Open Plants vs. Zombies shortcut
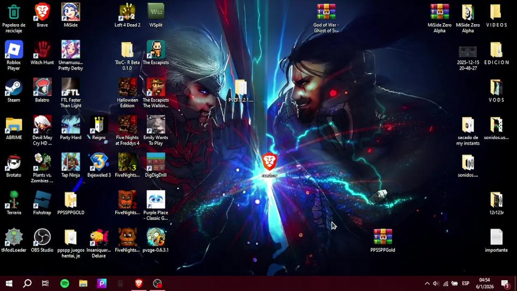Viewport: 517px width, 291px height. [x=42, y=169]
